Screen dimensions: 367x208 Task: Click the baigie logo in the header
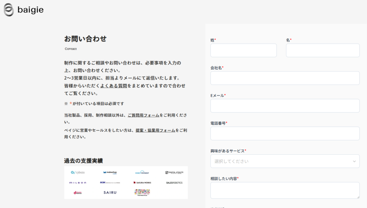(x=24, y=10)
